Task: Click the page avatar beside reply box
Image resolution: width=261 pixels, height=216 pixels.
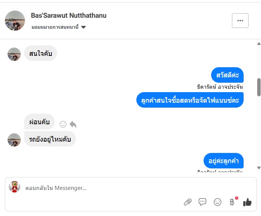Action: coord(14,187)
